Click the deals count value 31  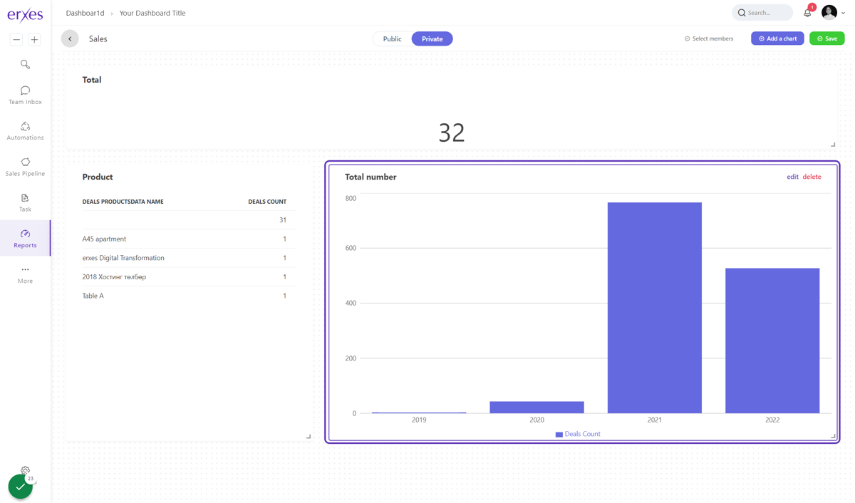[x=283, y=220]
